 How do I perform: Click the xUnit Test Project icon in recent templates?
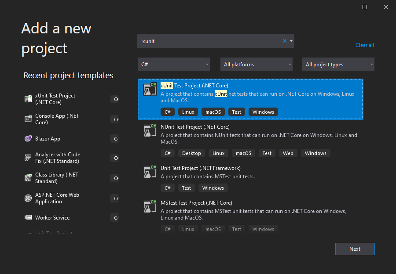point(28,99)
